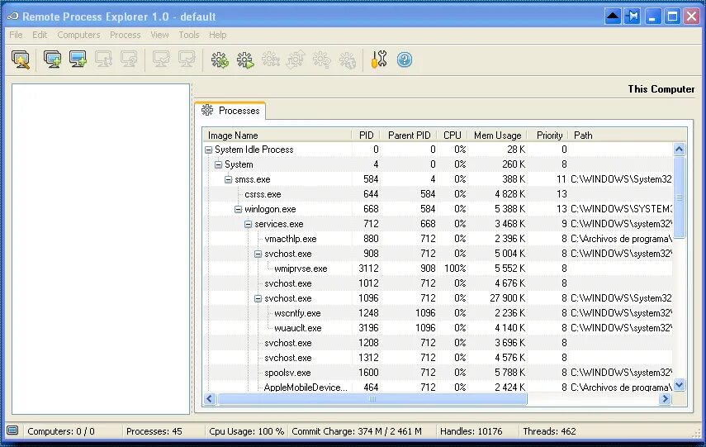Open the Process menu
Viewport: 706px width, 447px height.
[126, 35]
